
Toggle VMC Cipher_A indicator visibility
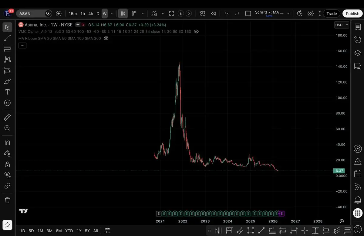point(196,32)
